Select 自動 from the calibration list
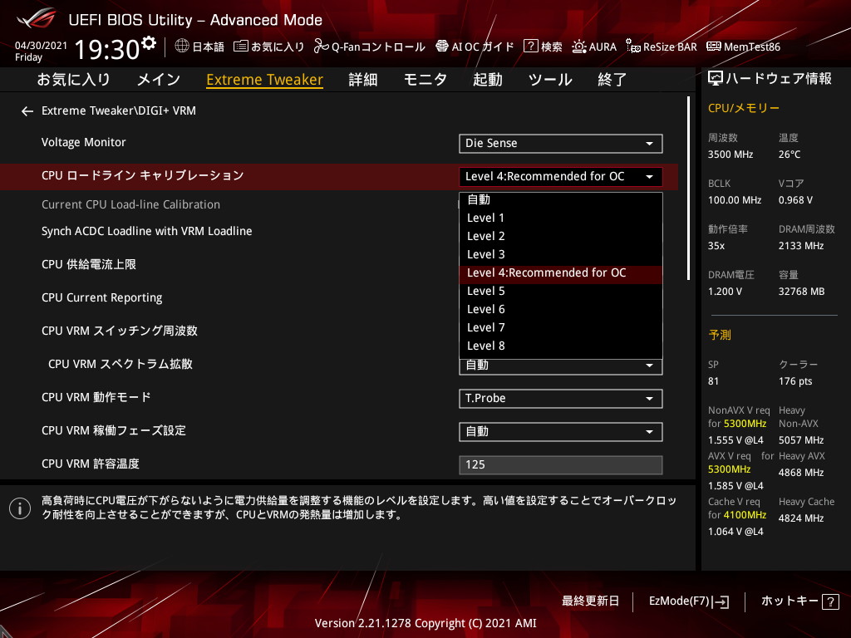The width and height of the screenshot is (851, 638). point(561,199)
